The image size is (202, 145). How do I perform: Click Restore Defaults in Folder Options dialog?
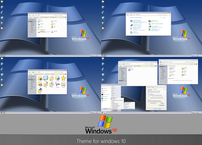click(162, 105)
